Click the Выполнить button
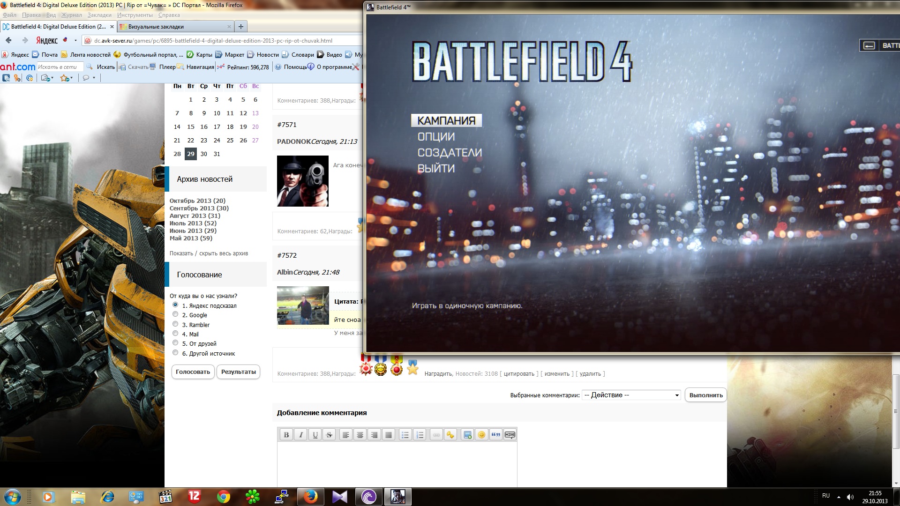Screen dimensions: 900x506 click(706, 395)
